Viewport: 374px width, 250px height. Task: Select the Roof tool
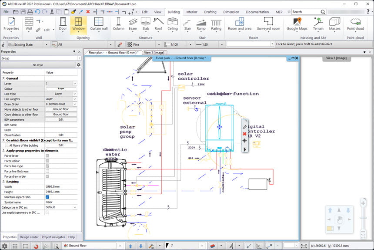tap(158, 24)
